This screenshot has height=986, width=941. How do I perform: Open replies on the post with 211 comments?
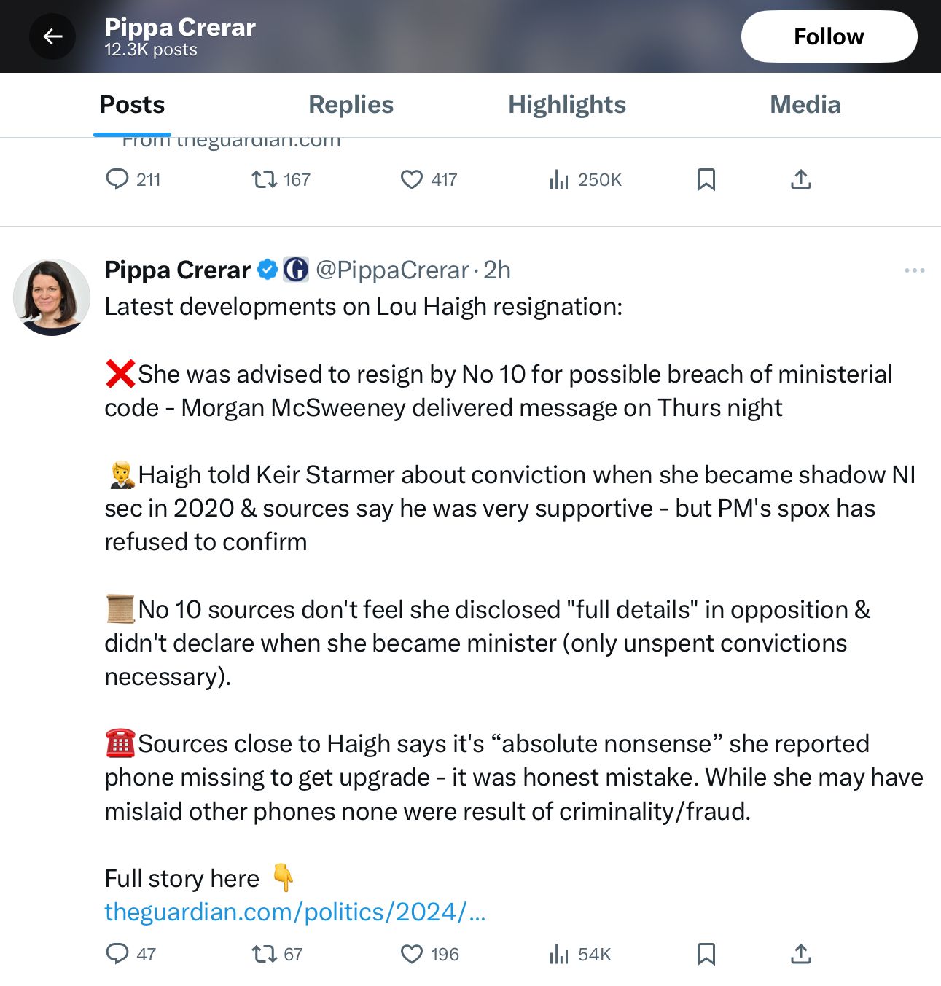117,179
